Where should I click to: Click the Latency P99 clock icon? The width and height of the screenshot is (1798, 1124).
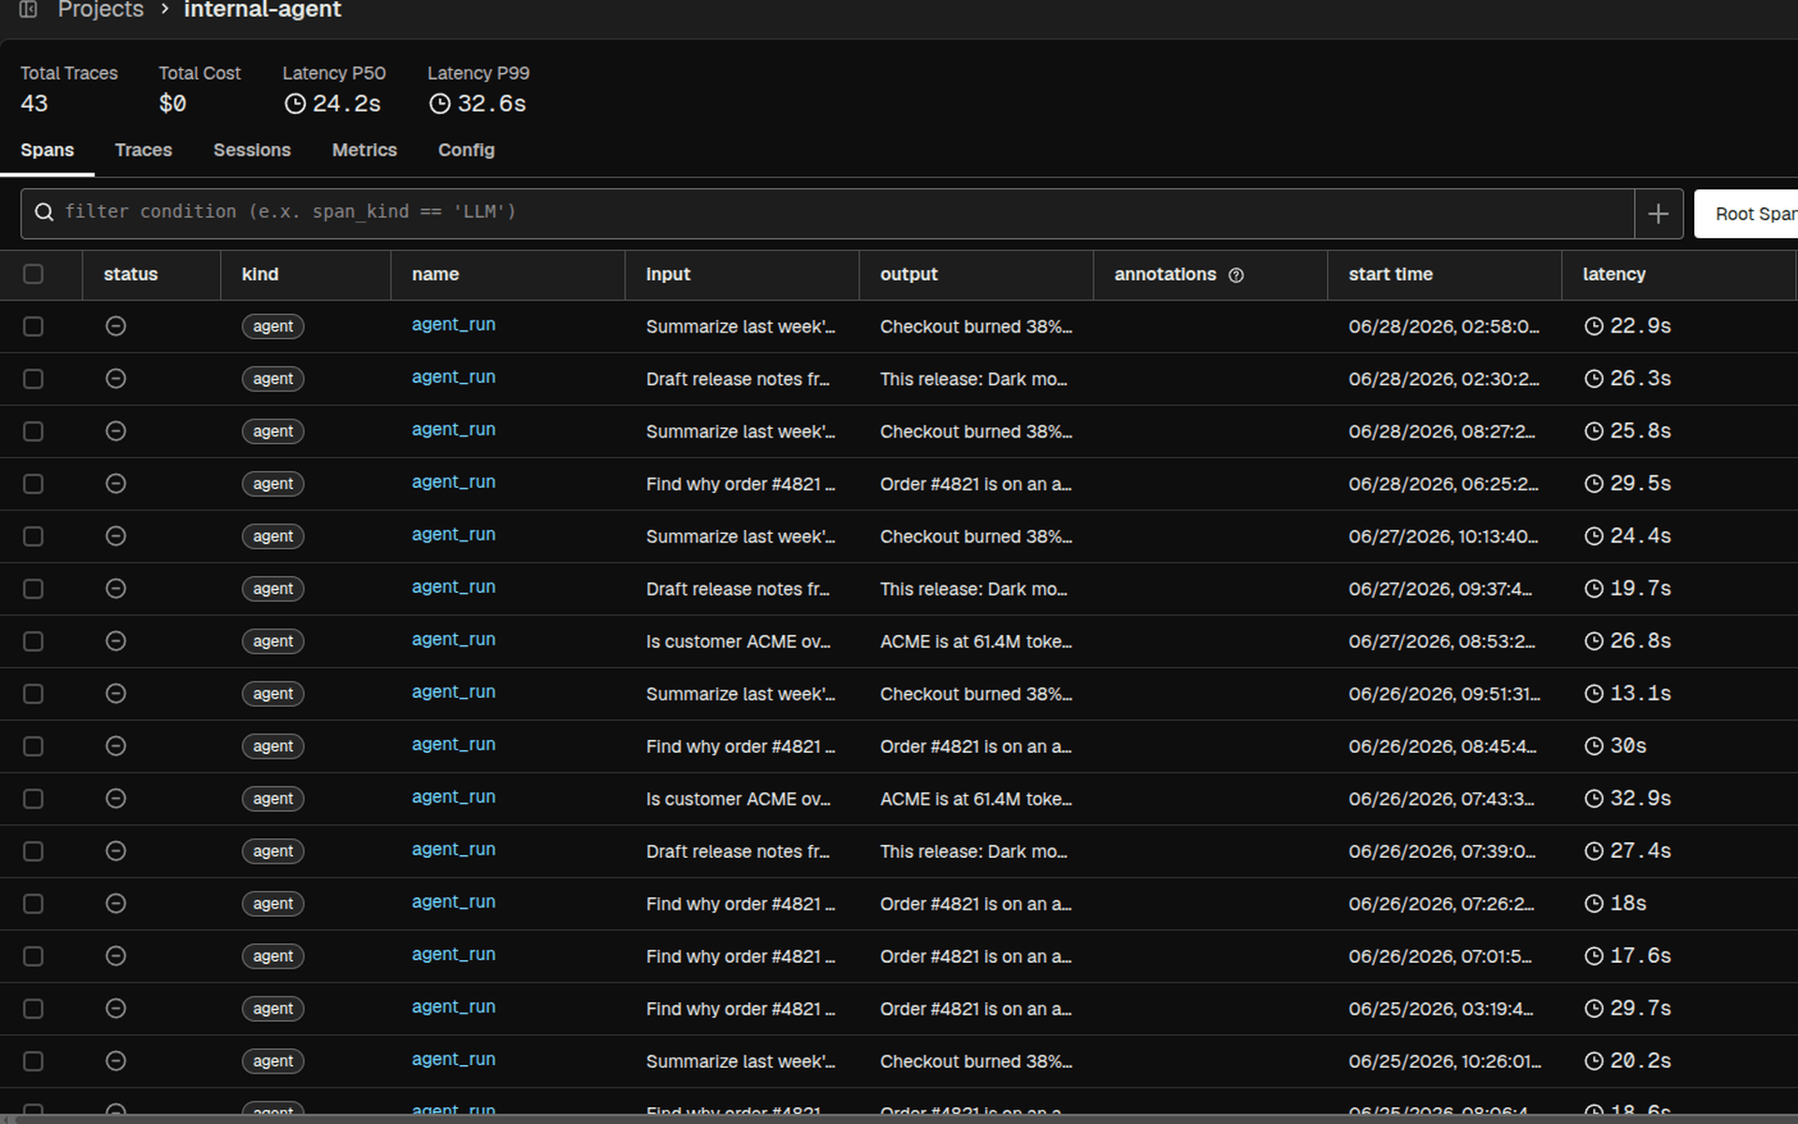439,104
